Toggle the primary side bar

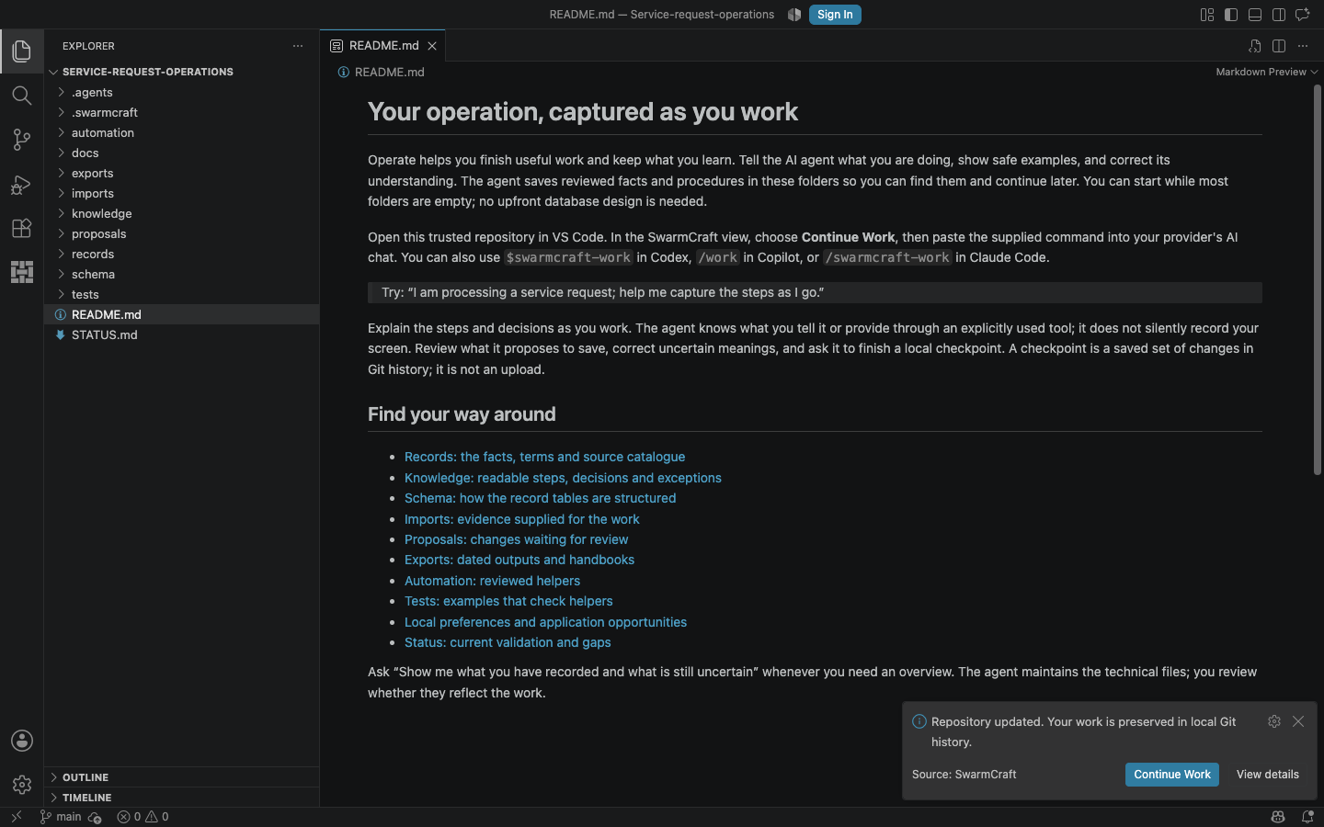(x=1231, y=15)
